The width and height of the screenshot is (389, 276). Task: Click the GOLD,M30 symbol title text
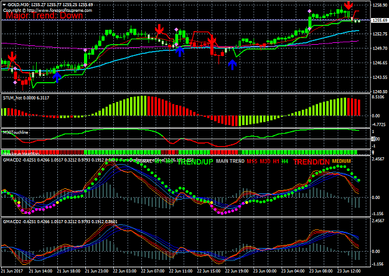[18, 5]
